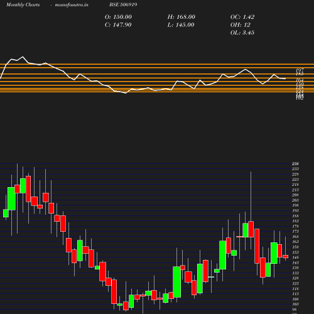The image size is (314, 314).
Task: Click the 123 price axis label
Action: (x=295, y=283)
